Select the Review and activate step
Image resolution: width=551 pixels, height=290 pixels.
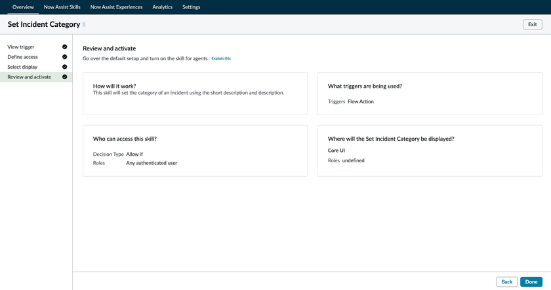click(x=29, y=77)
